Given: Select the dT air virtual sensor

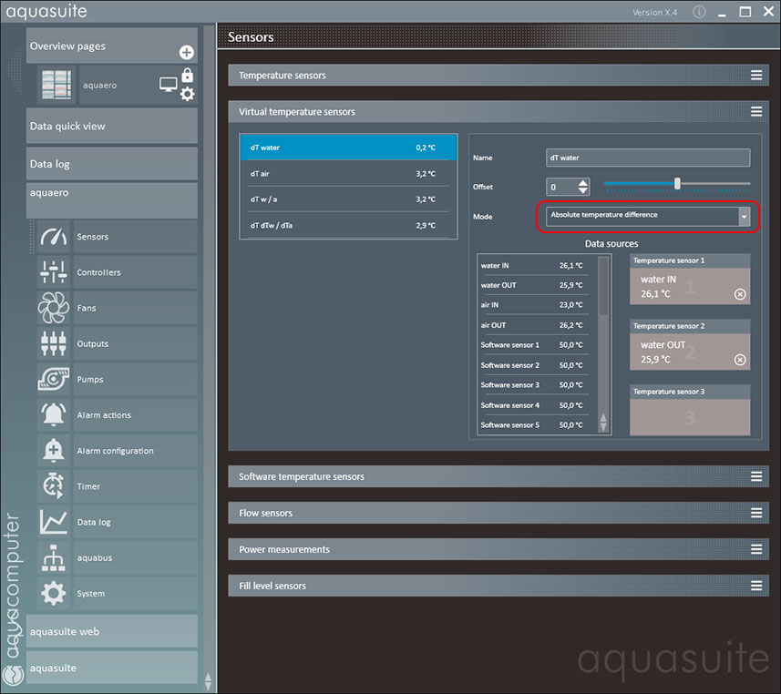Looking at the screenshot, I should (348, 174).
